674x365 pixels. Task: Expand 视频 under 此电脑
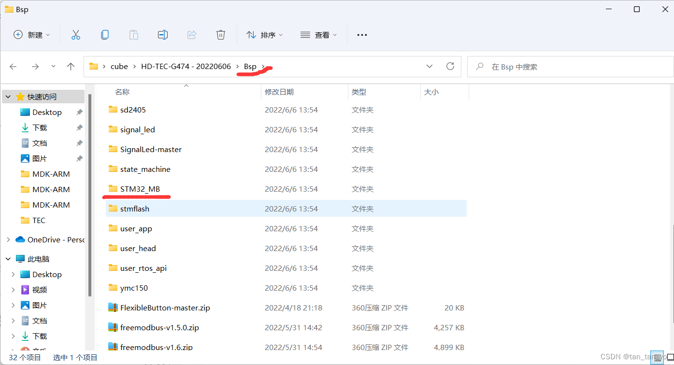click(13, 290)
